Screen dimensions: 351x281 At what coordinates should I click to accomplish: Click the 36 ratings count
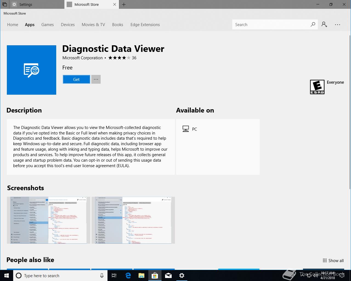click(x=134, y=58)
